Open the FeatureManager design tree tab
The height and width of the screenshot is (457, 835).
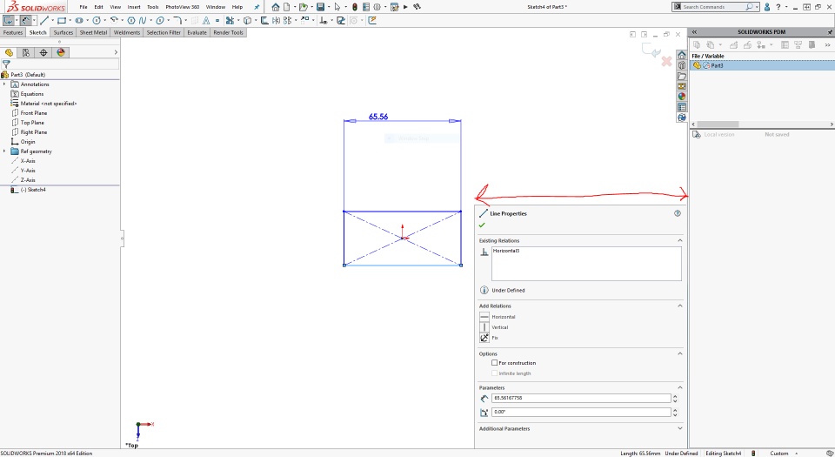coord(9,52)
